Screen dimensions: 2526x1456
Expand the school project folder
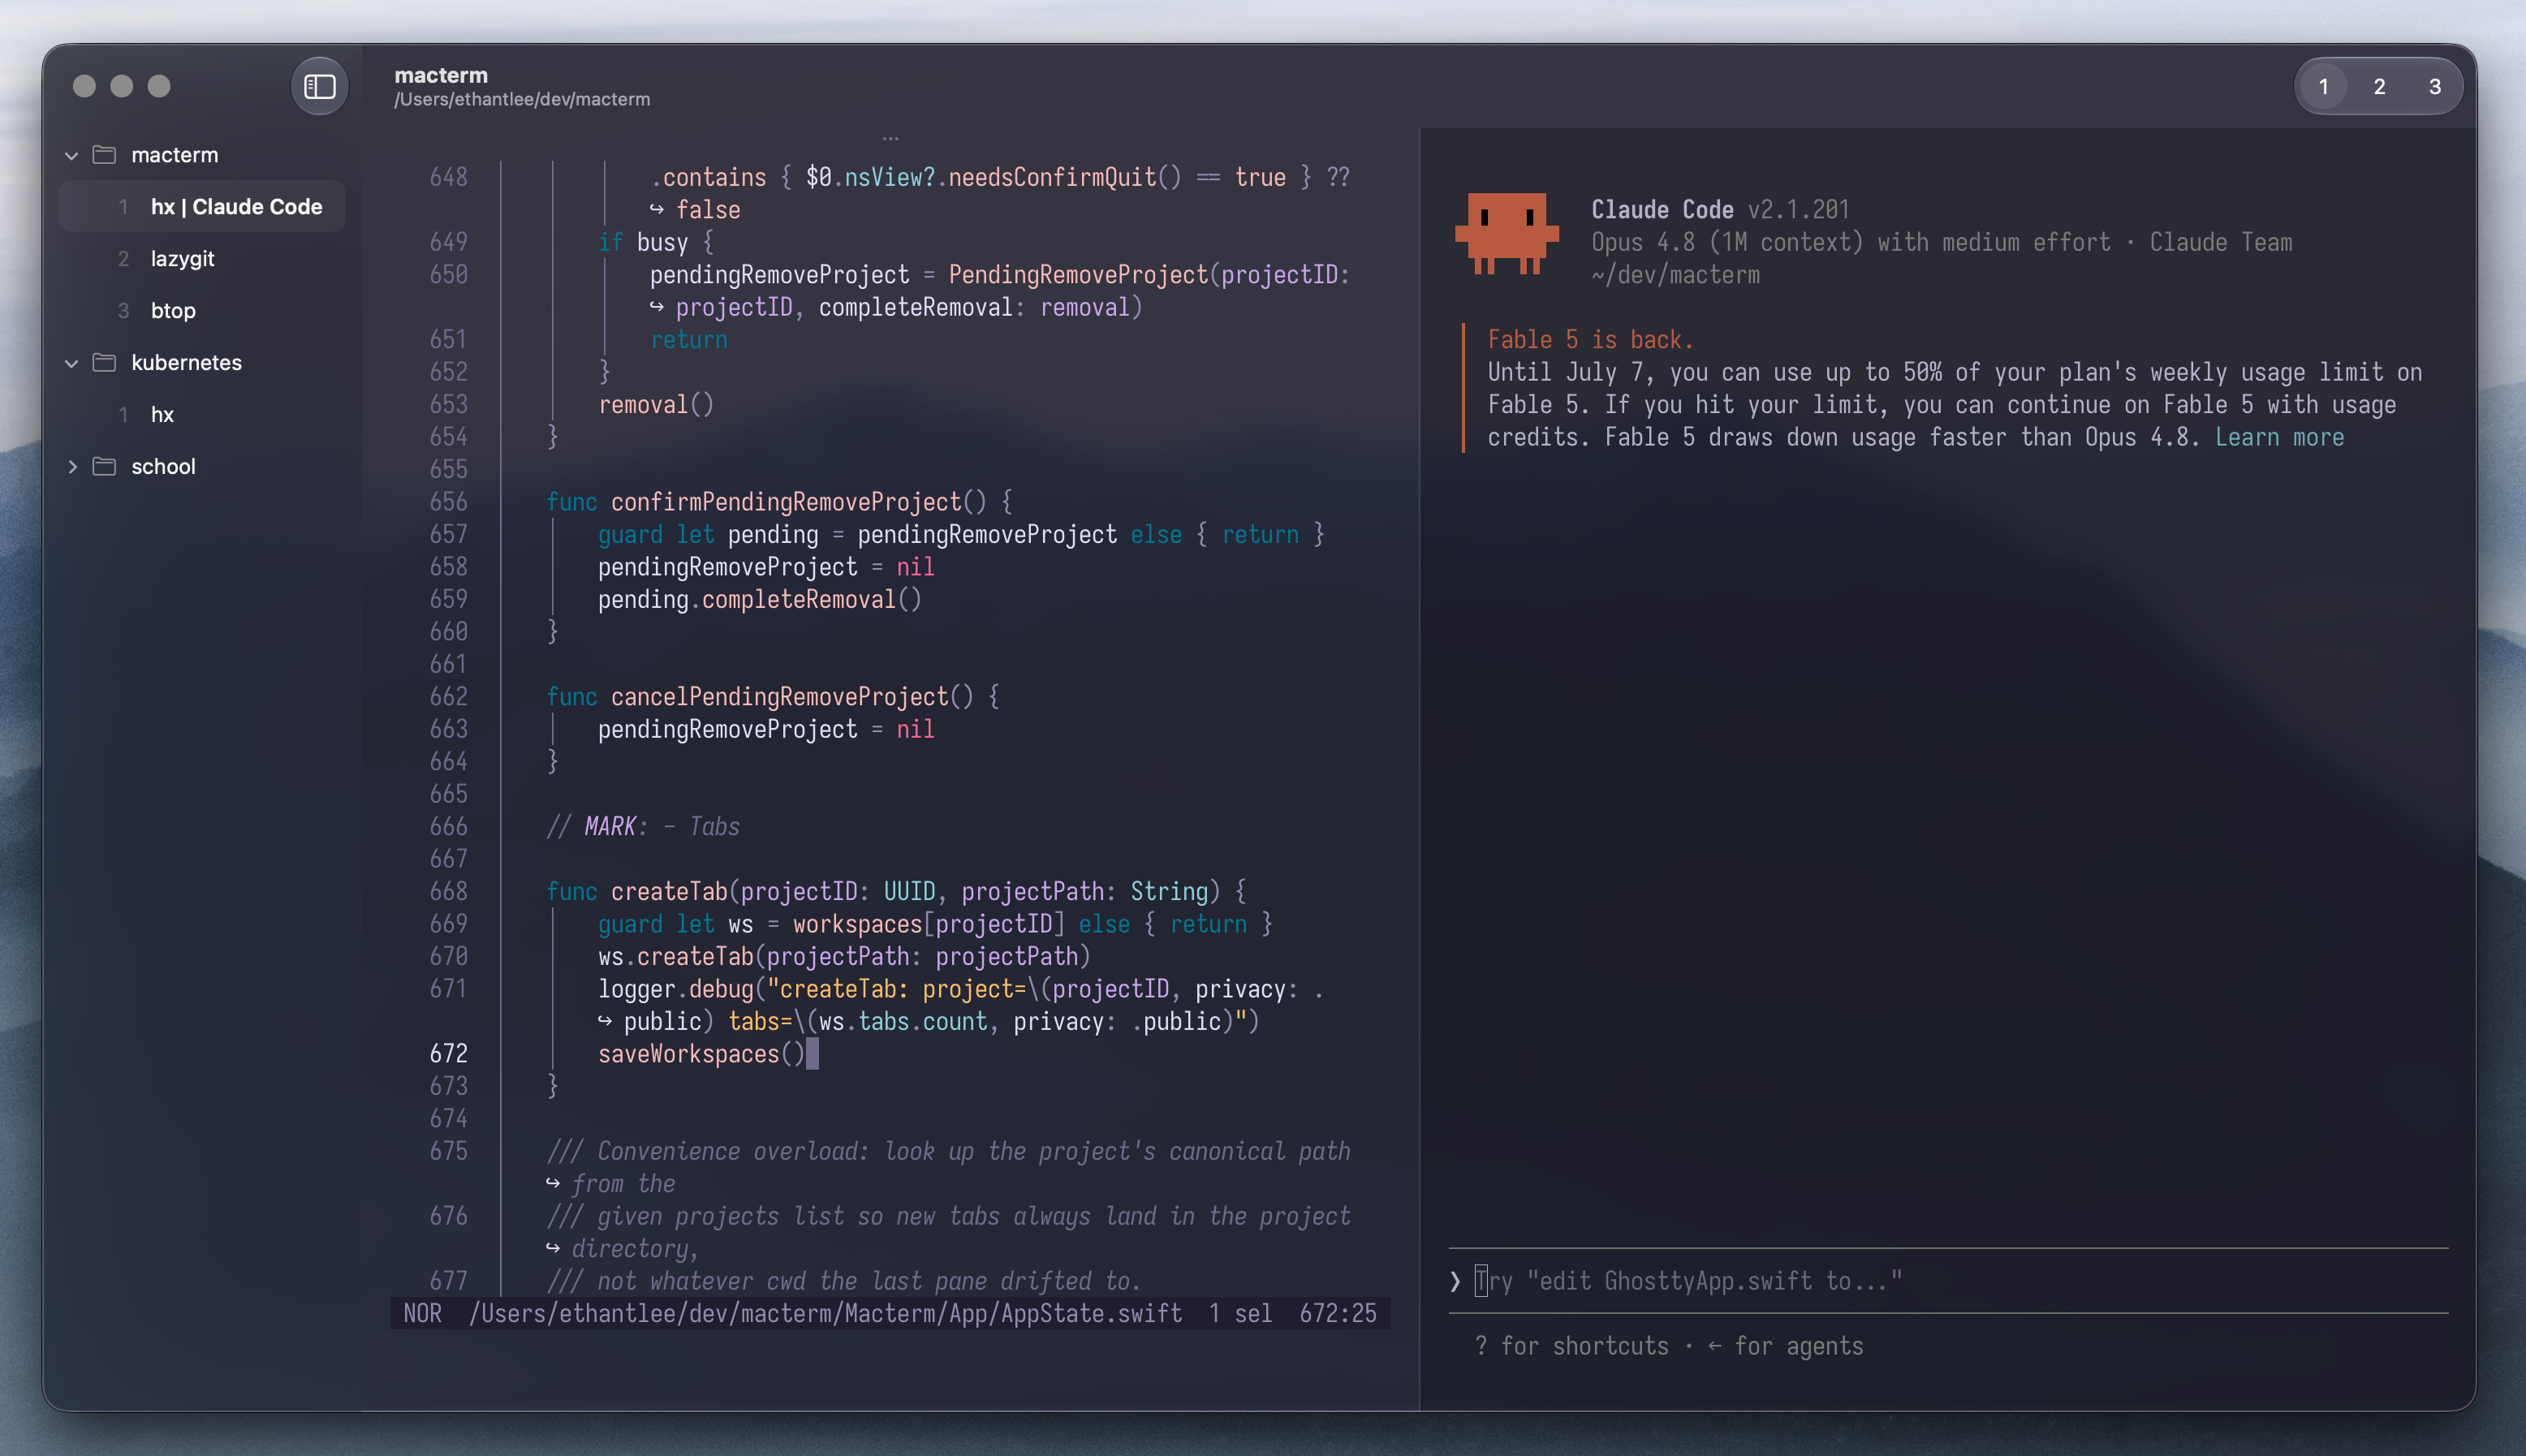point(71,467)
